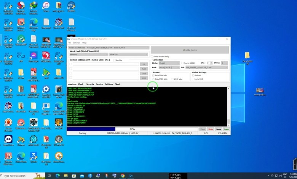Click the 37% progress bar
Viewport: 297px width, 179px height.
pyautogui.click(x=132, y=129)
